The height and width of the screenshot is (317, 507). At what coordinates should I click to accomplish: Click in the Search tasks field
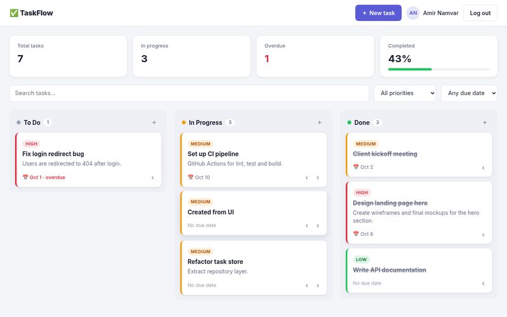(x=189, y=93)
